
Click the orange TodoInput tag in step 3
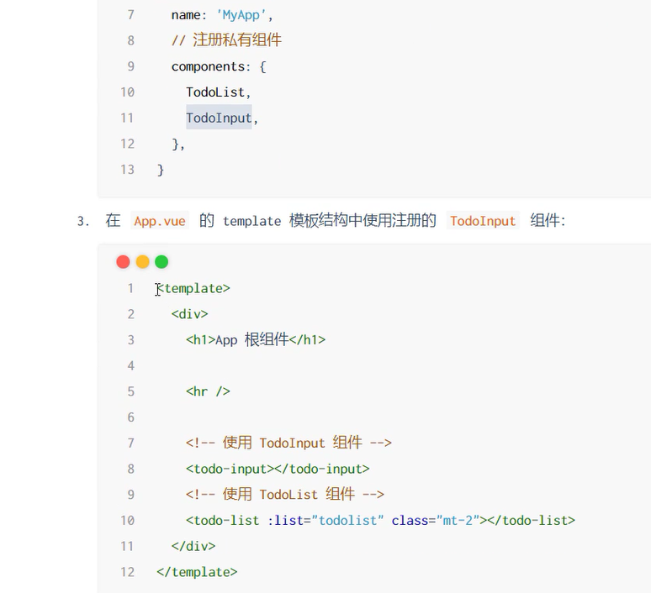[483, 221]
